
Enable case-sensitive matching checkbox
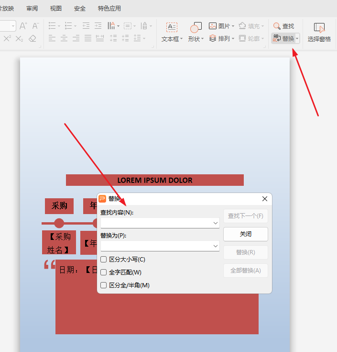pyautogui.click(x=104, y=260)
